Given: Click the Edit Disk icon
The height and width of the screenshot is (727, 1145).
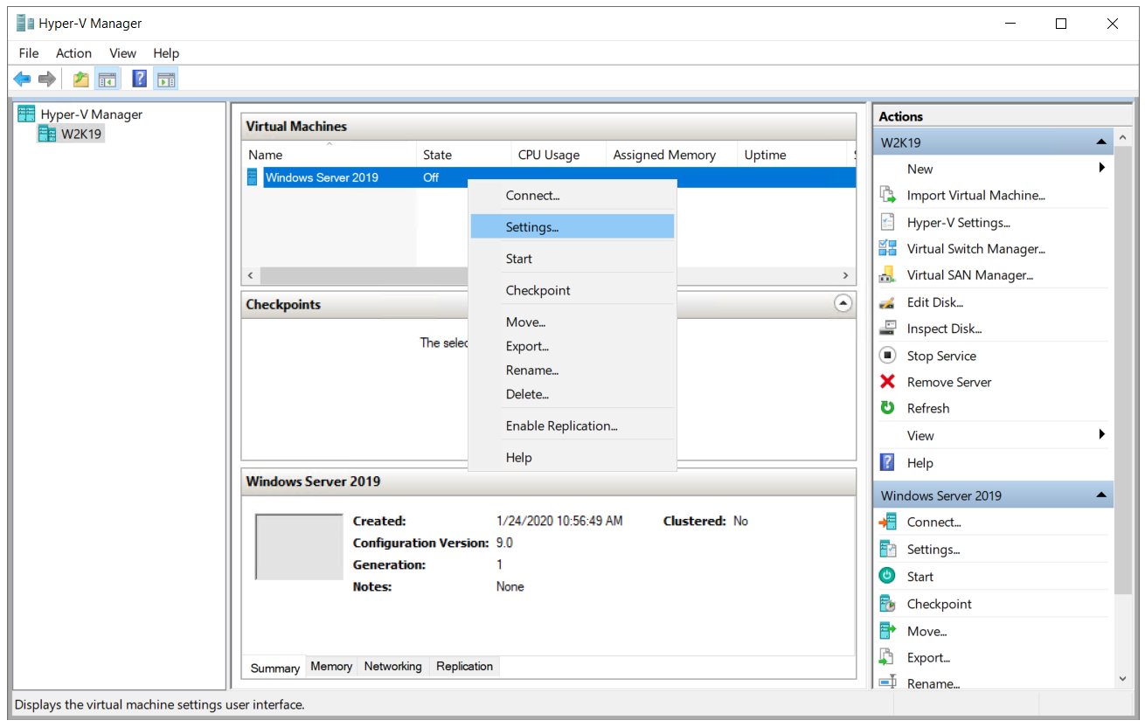Looking at the screenshot, I should tap(887, 302).
